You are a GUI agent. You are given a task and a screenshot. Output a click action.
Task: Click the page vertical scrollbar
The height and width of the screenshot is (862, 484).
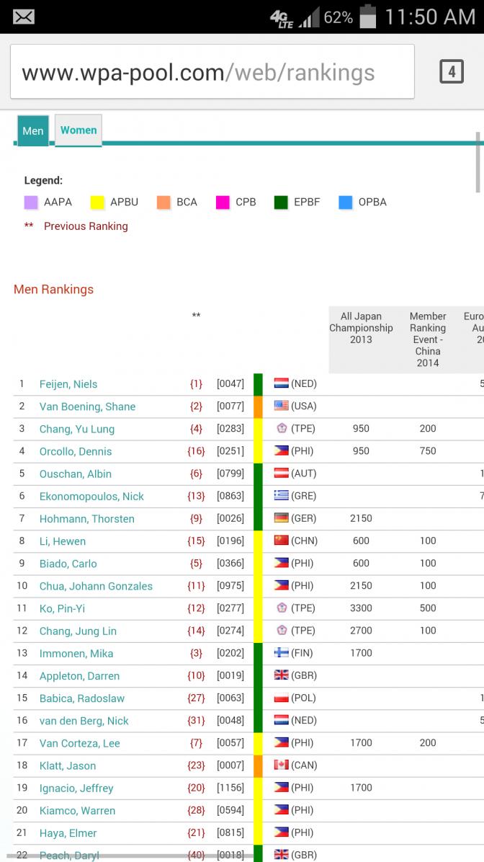click(x=478, y=162)
